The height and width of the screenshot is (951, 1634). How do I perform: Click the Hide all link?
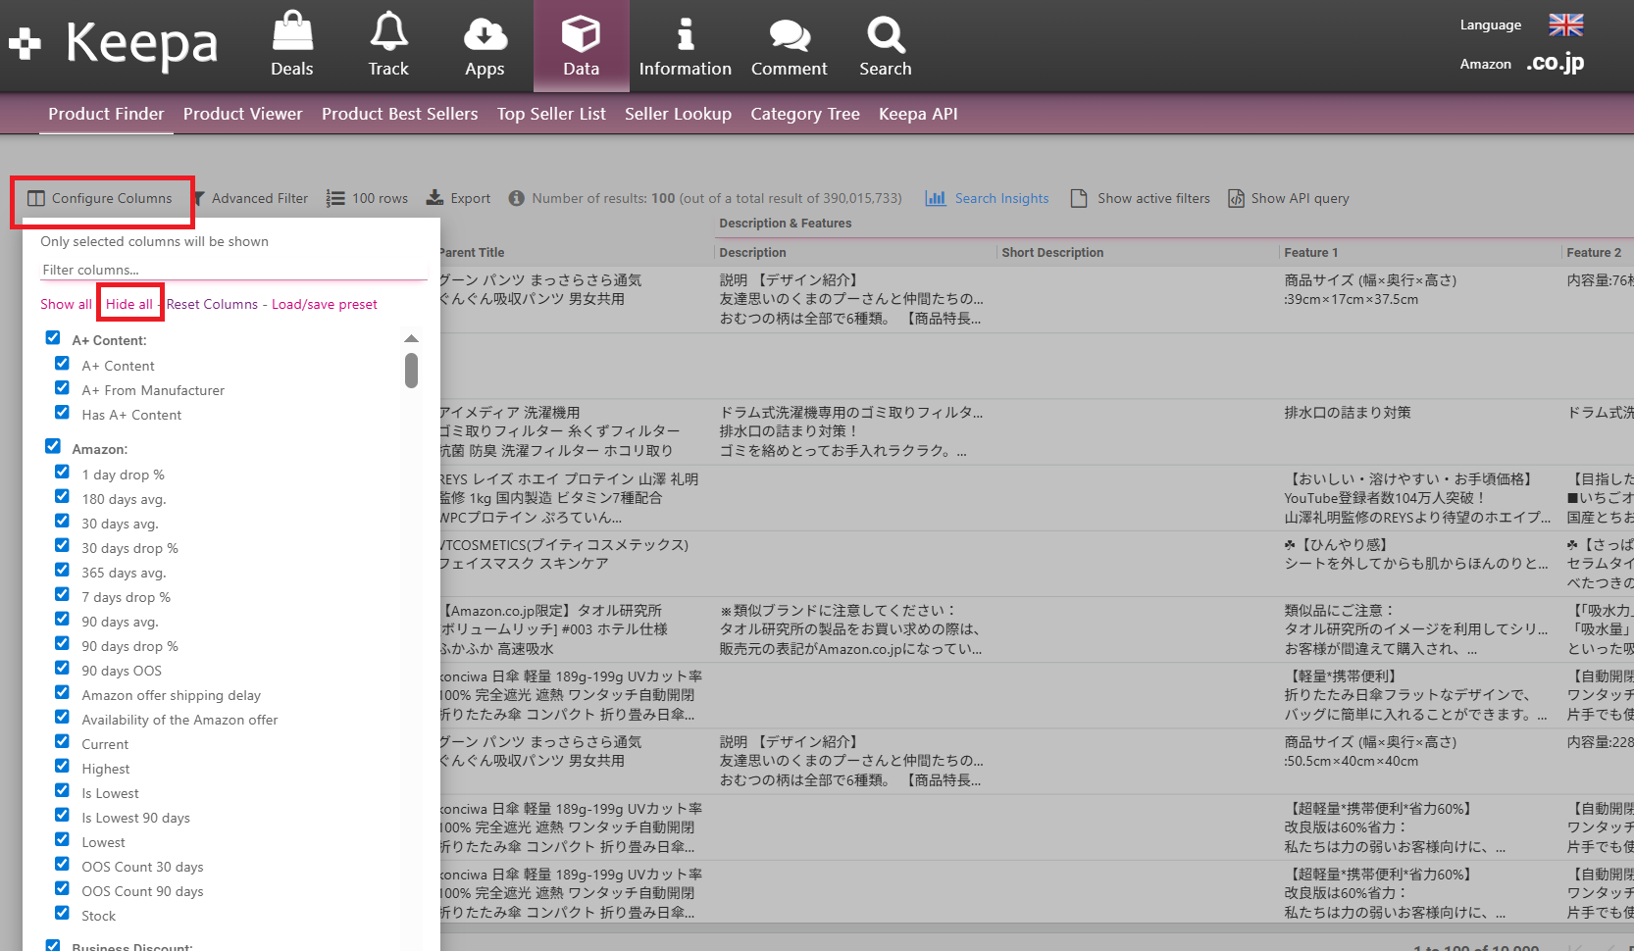[128, 304]
